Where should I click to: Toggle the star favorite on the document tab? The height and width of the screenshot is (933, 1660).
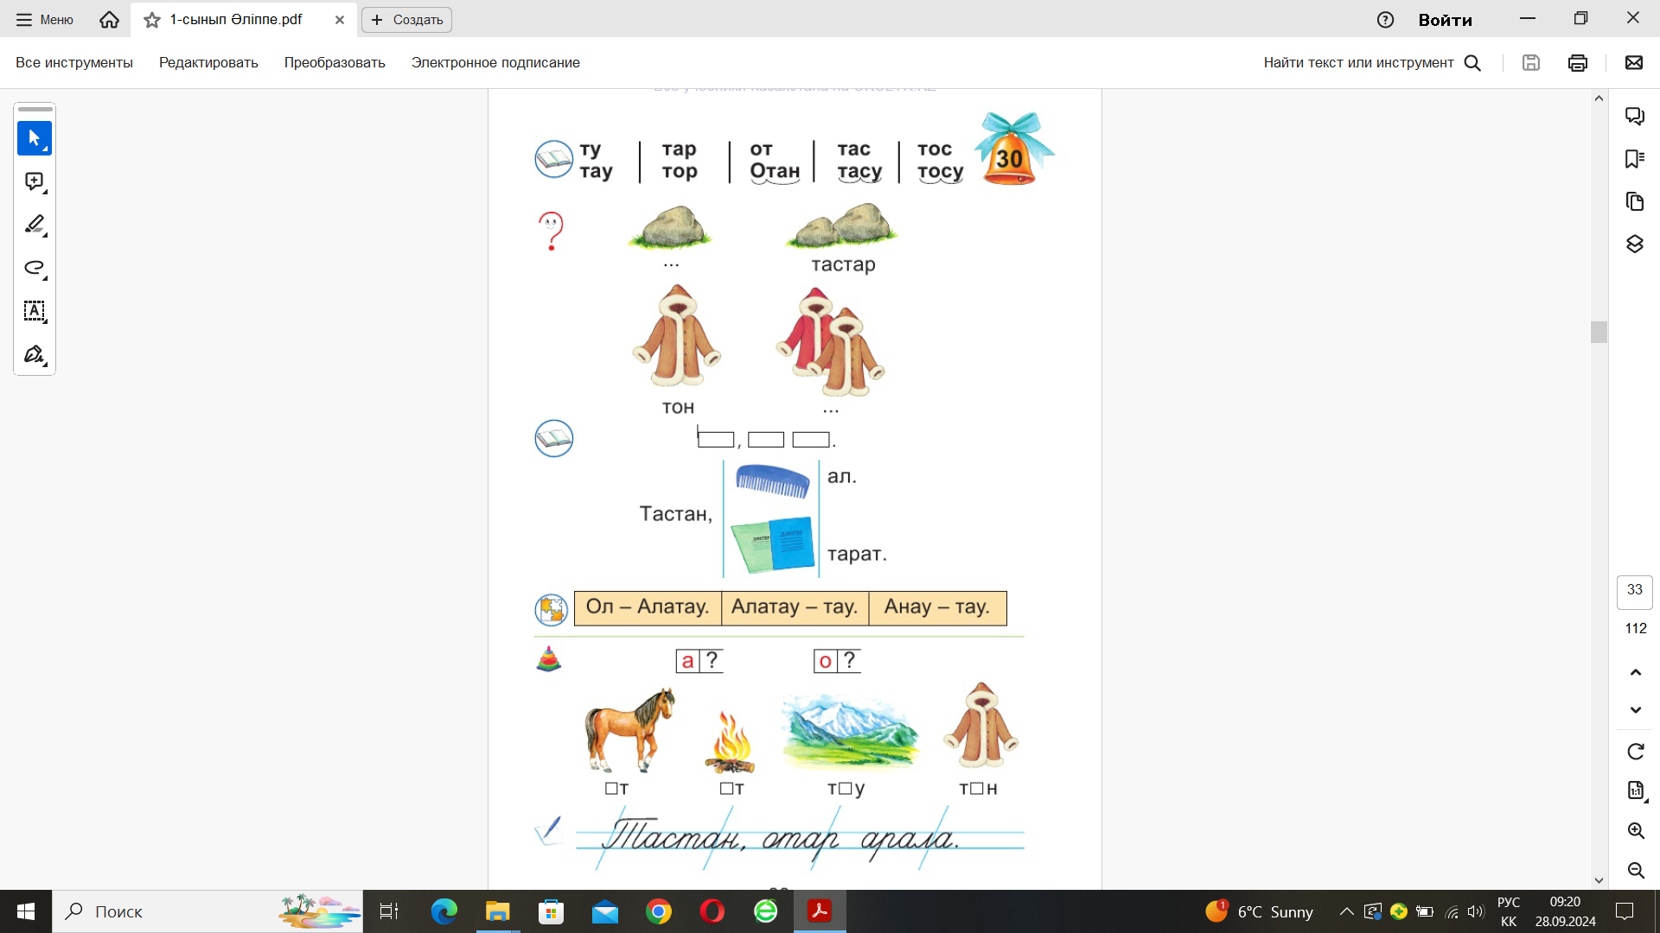click(152, 20)
